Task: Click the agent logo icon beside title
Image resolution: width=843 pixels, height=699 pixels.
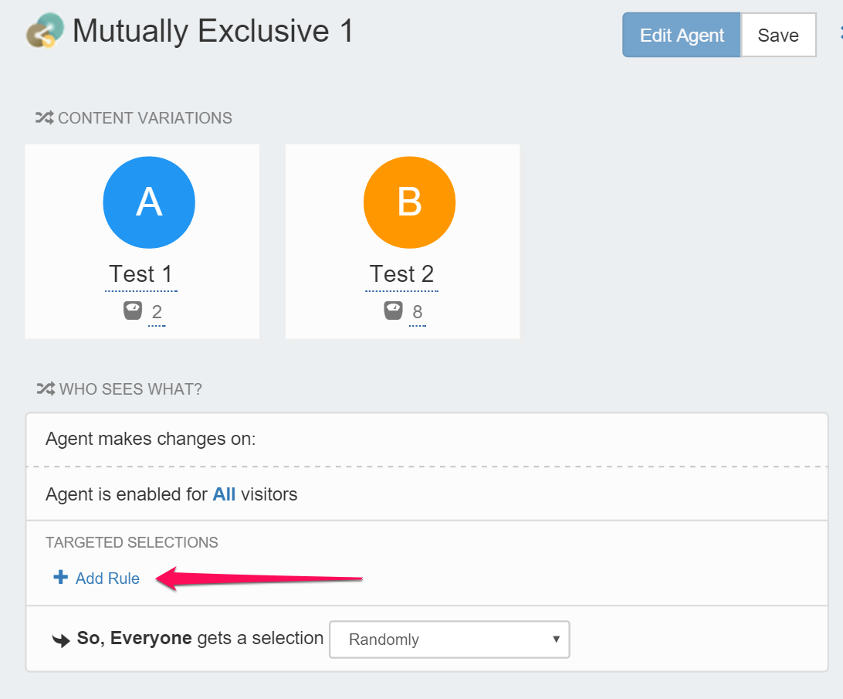Action: tap(45, 30)
